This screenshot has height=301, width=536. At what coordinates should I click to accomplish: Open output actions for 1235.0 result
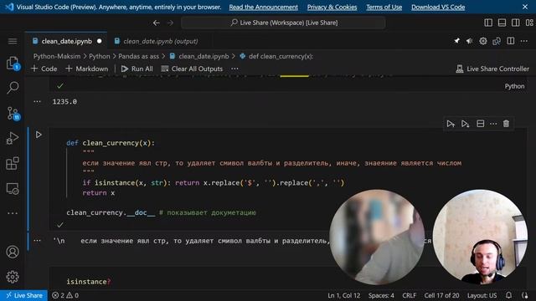(37, 101)
